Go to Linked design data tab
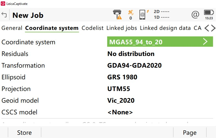This screenshot has width=216, height=138. [165, 28]
